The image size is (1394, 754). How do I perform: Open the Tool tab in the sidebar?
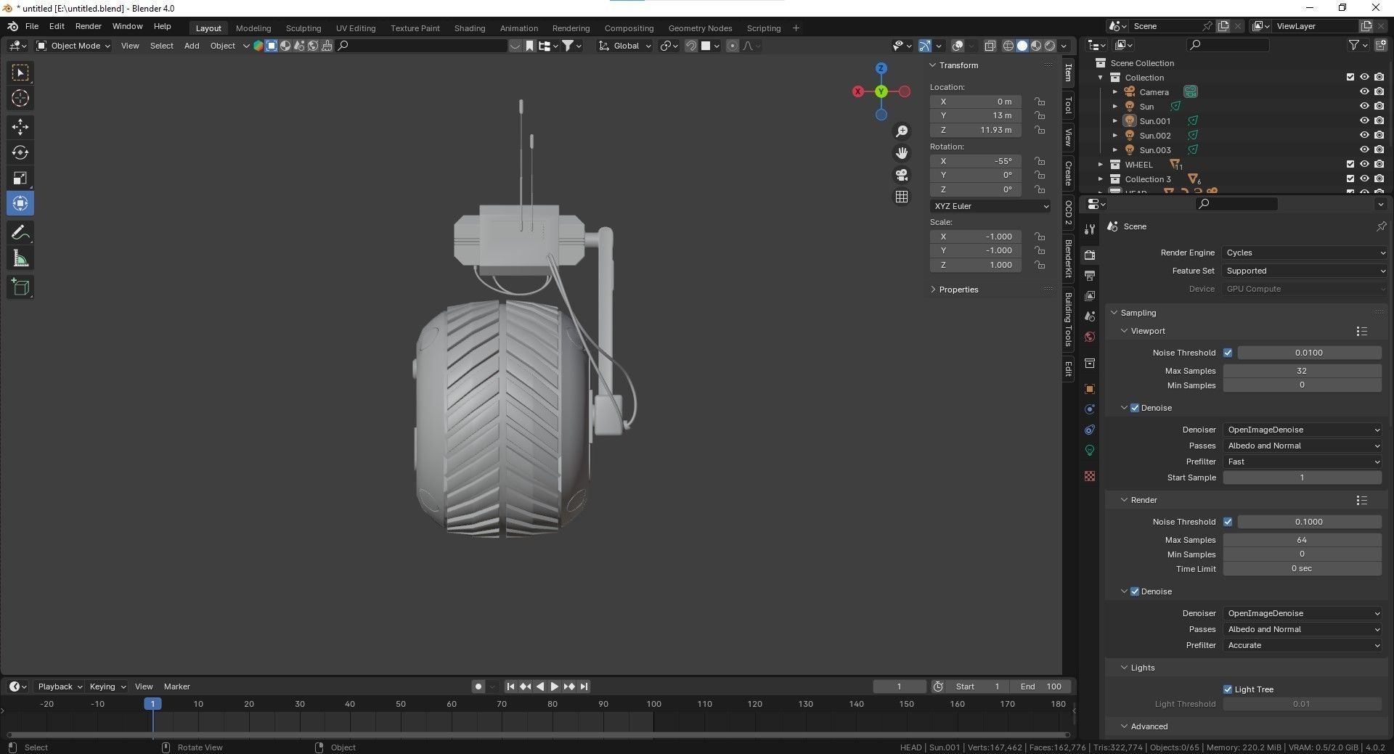[1068, 105]
